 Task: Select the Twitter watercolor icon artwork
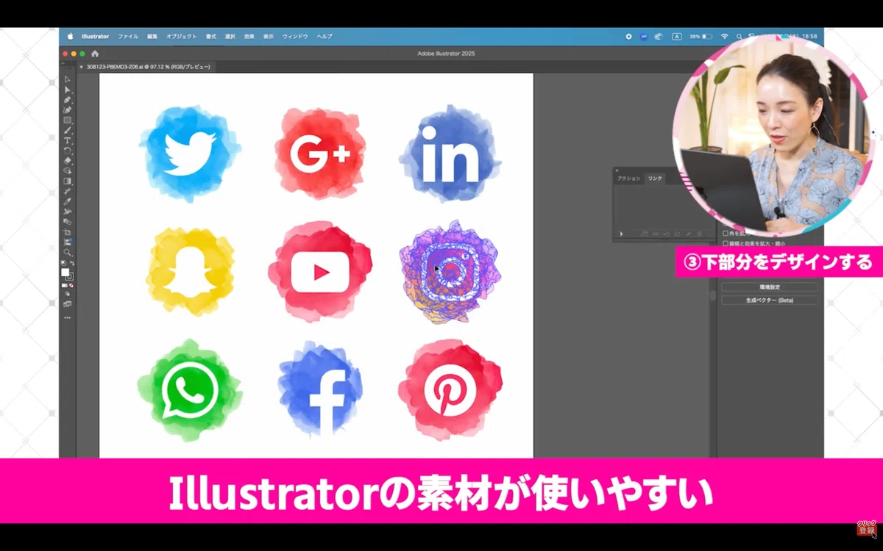click(x=189, y=154)
